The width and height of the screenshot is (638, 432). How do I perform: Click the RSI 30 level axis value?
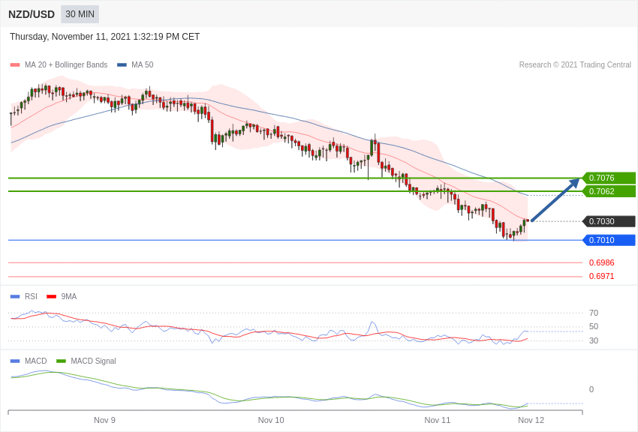pyautogui.click(x=594, y=340)
